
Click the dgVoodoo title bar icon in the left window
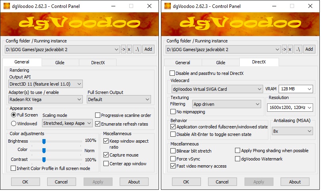pos(7,6)
